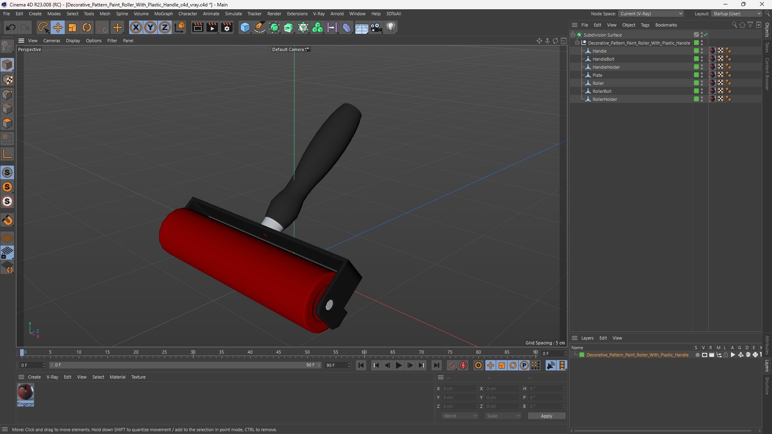
Task: Add a Light object bulb icon
Action: point(391,27)
